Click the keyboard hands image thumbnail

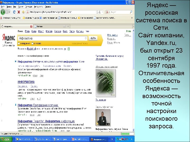pyautogui.click(x=106, y=83)
